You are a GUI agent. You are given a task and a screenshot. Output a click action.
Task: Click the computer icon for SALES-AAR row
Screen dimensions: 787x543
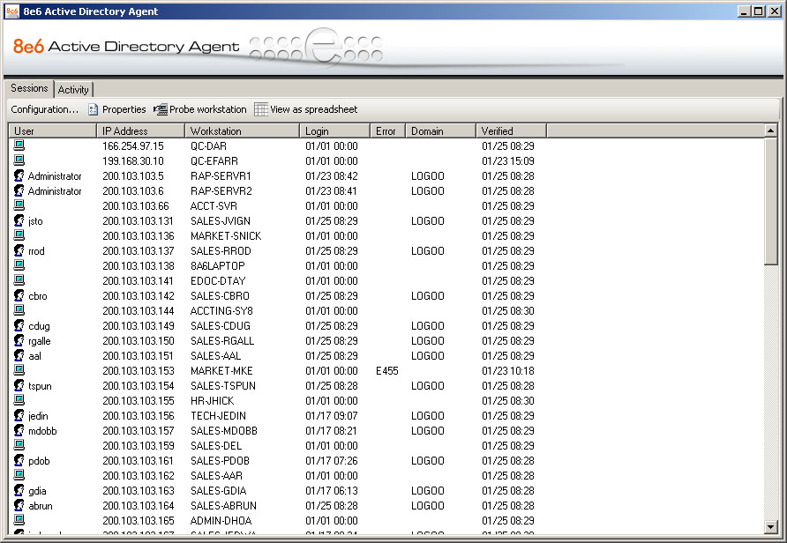(x=19, y=475)
